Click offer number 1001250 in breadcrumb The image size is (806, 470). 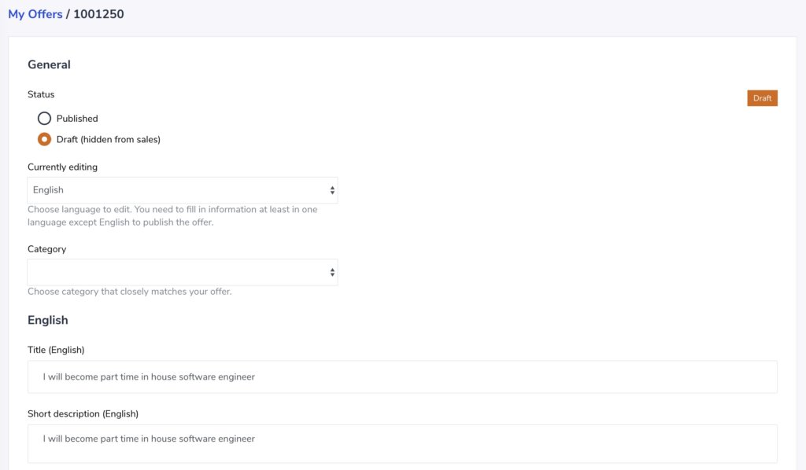click(x=98, y=14)
